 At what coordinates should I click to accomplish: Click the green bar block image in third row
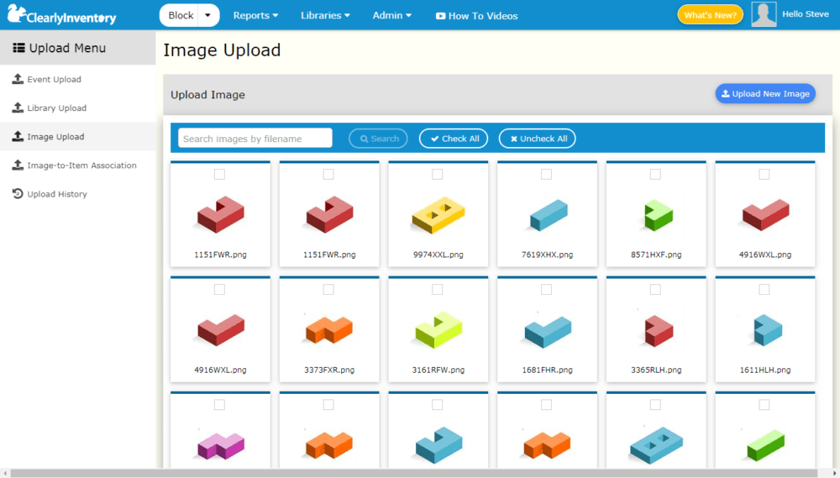pos(766,445)
